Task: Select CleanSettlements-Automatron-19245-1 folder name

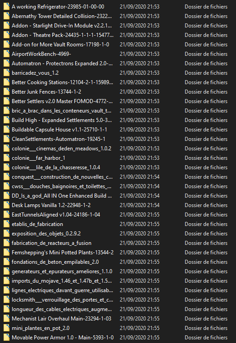Action: point(59,139)
